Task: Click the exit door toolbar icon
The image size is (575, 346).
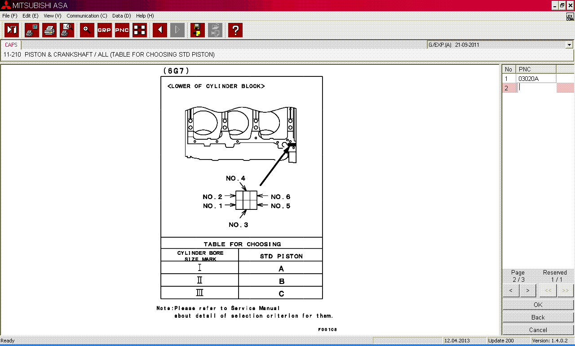Action: coord(12,30)
